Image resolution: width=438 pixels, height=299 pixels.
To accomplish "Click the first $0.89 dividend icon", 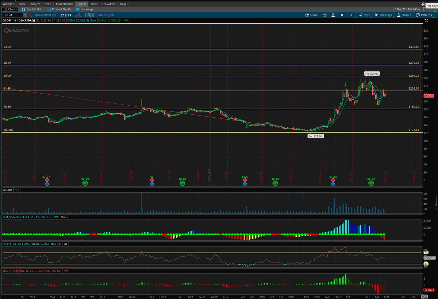I will click(85, 183).
